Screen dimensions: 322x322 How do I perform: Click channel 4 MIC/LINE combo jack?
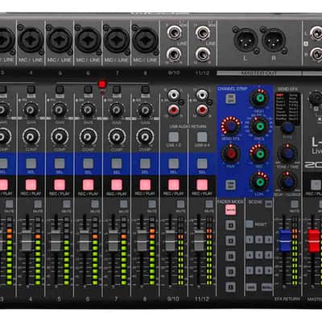click(x=31, y=39)
